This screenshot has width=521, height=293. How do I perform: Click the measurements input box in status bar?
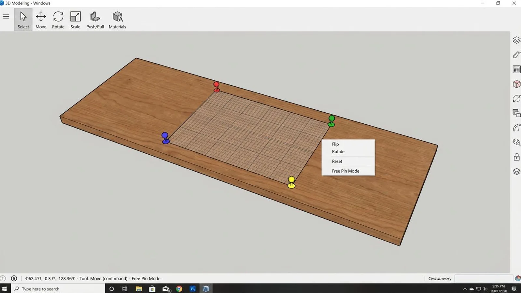(x=484, y=278)
